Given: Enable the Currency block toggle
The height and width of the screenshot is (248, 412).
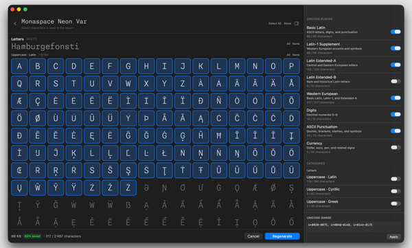Looking at the screenshot, I should tap(396, 148).
